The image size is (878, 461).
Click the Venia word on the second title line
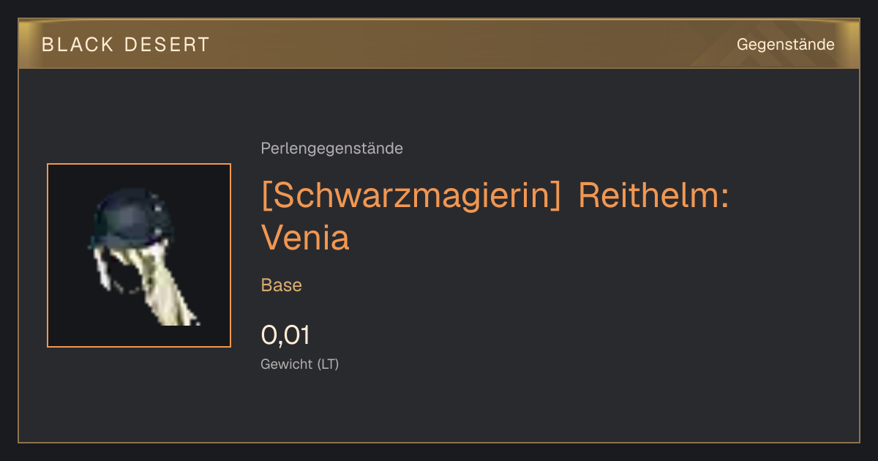click(305, 237)
